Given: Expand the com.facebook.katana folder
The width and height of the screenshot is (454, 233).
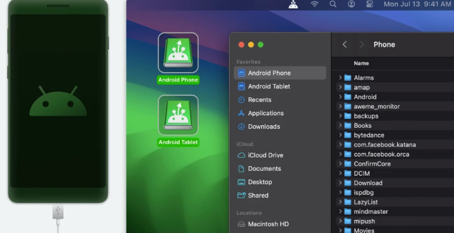Looking at the screenshot, I should coord(340,145).
